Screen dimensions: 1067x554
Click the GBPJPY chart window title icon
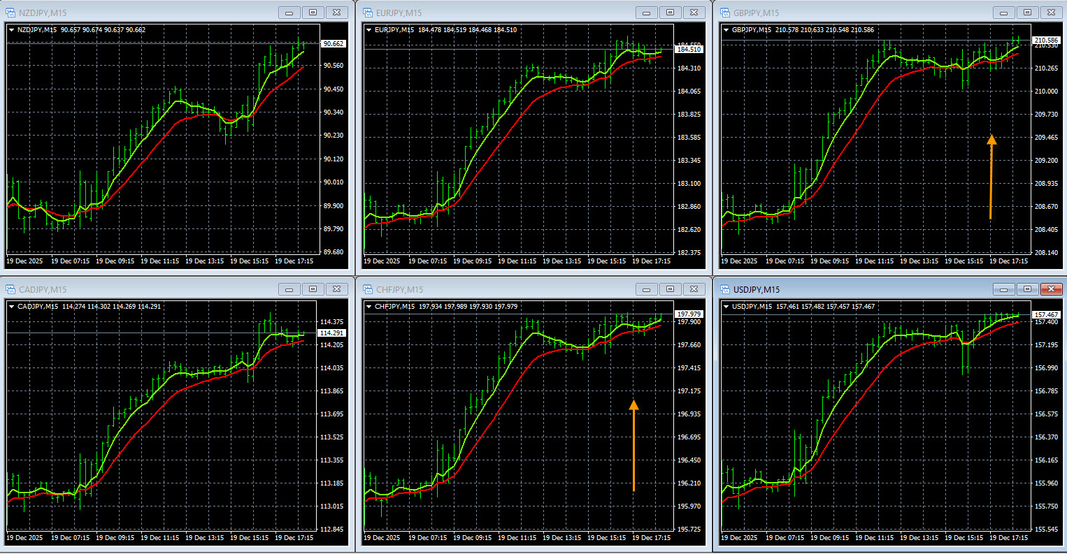[x=725, y=13]
